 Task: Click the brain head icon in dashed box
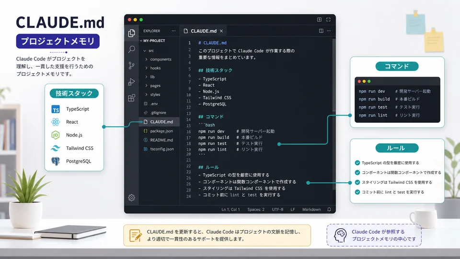click(x=340, y=235)
